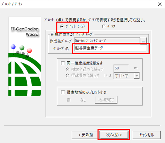Focus the グループ名 text field

point(110,48)
